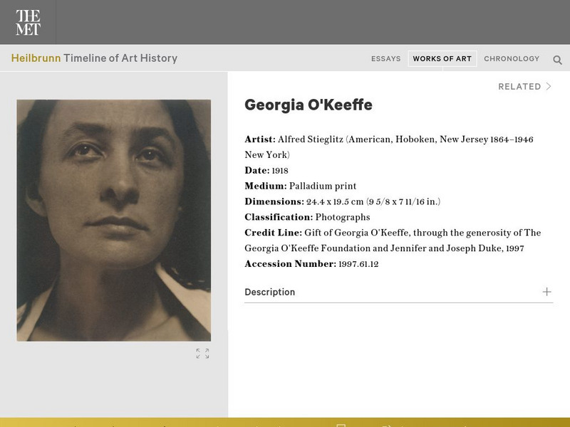
Task: Click the Alfred Stieglitz artist name
Action: click(x=311, y=139)
